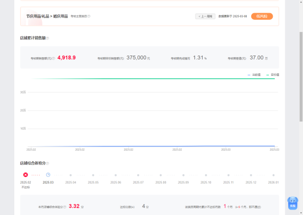Toggle the blue 当前值 legend item
The image size is (303, 215).
pyautogui.click(x=254, y=75)
